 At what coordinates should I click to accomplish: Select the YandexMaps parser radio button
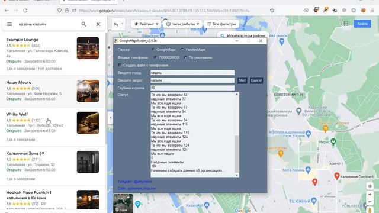(182, 50)
